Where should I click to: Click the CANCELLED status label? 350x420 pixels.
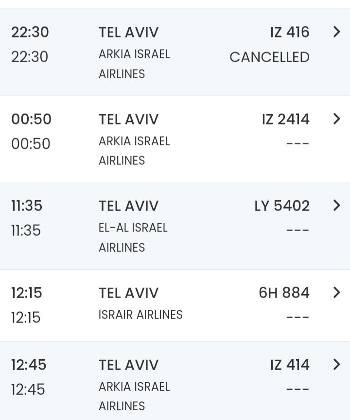pos(269,57)
